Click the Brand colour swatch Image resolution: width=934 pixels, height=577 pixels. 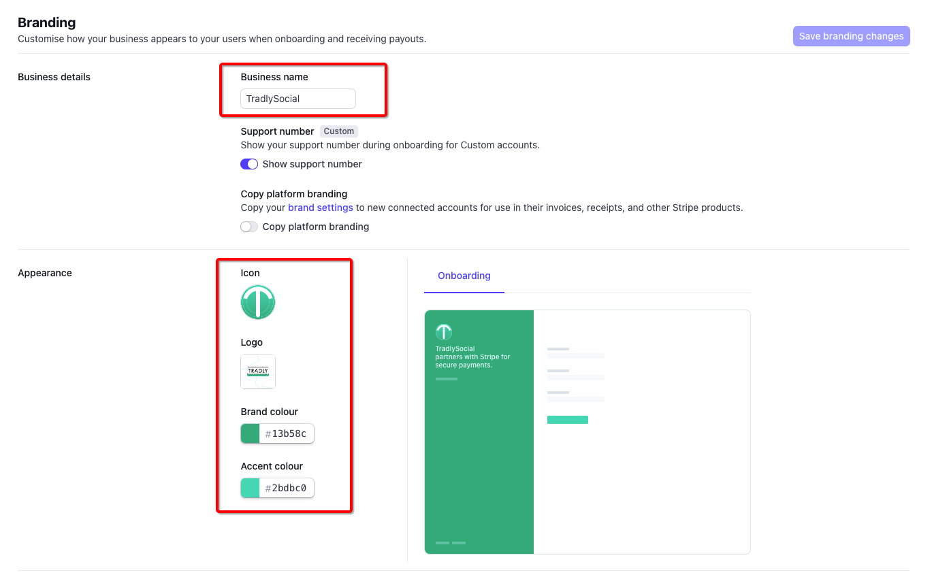[x=251, y=433]
